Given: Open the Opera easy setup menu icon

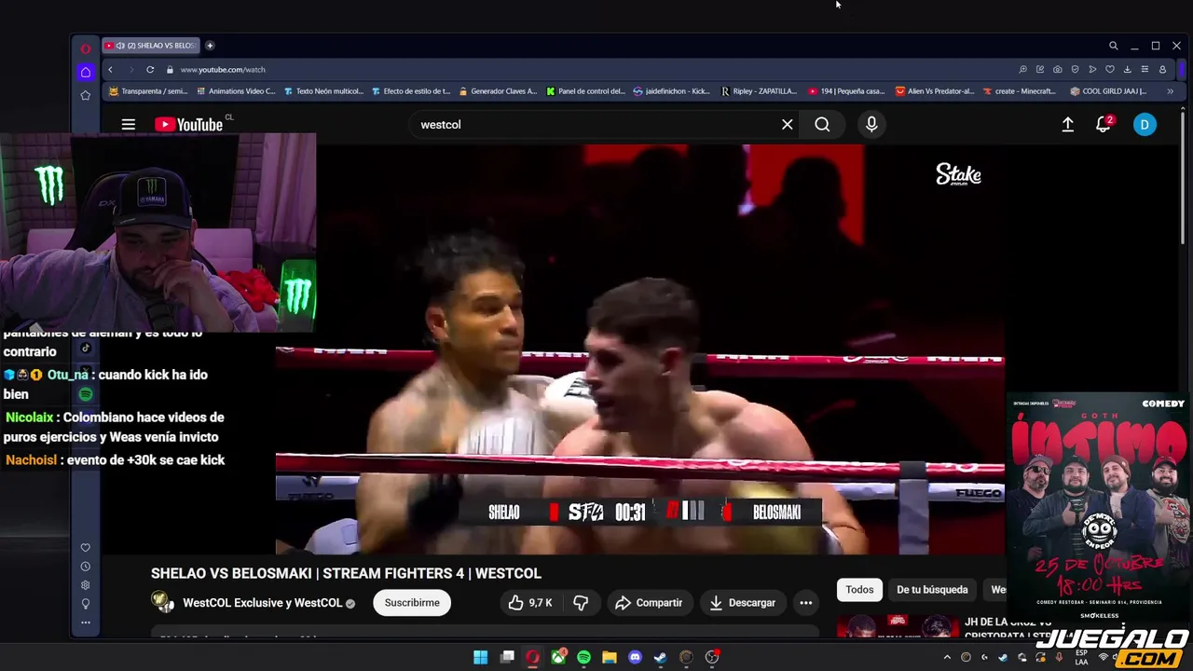Looking at the screenshot, I should tap(1145, 70).
